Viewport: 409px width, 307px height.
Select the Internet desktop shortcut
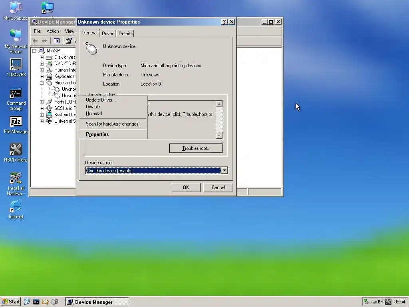16,209
